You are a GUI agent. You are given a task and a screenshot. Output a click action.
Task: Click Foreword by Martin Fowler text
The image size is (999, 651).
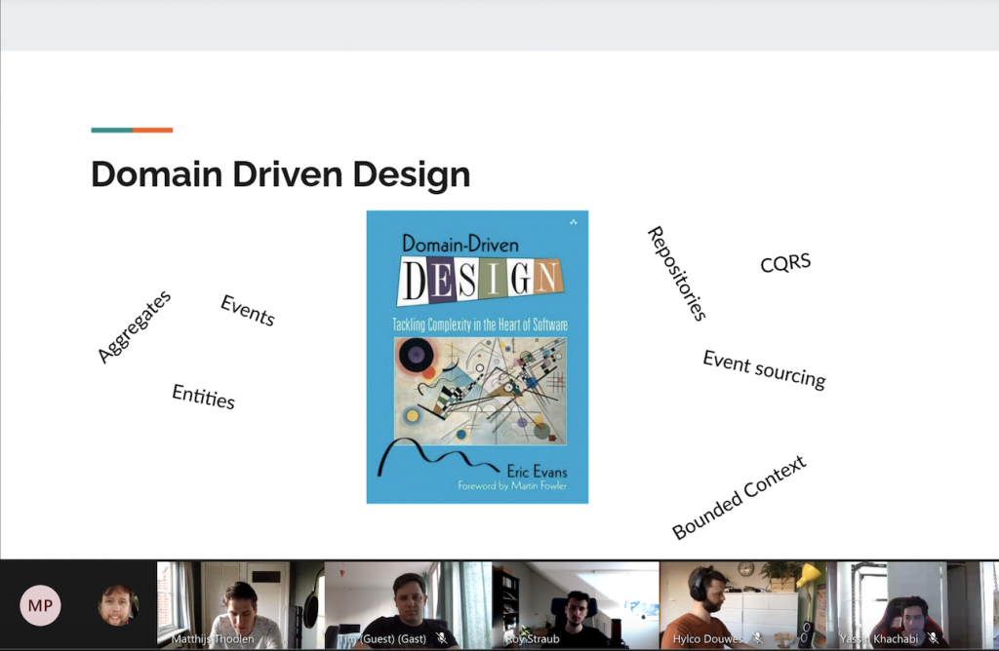point(512,485)
